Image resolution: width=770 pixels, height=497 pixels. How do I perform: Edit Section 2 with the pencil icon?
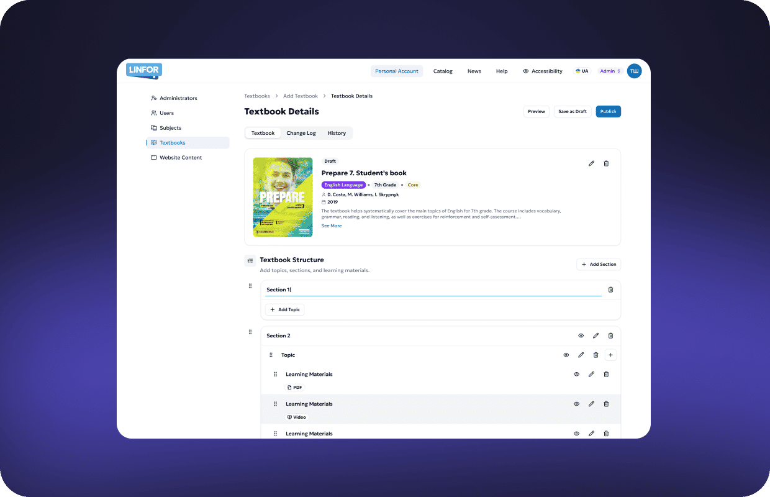596,336
